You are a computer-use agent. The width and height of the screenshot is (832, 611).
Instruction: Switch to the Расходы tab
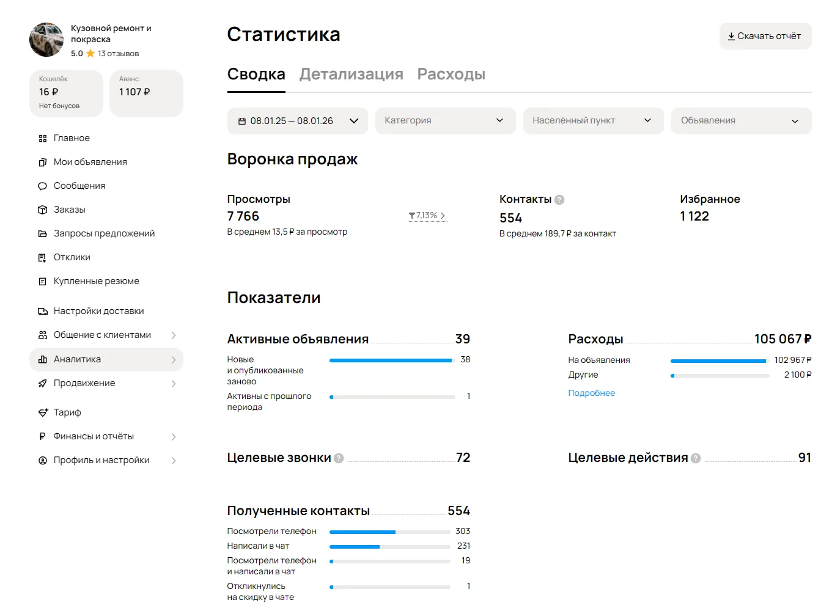coord(451,75)
